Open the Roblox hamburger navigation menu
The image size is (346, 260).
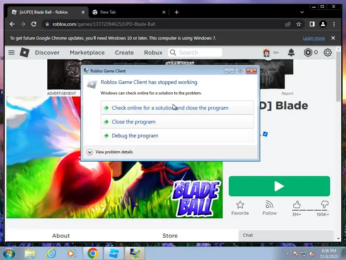click(11, 52)
